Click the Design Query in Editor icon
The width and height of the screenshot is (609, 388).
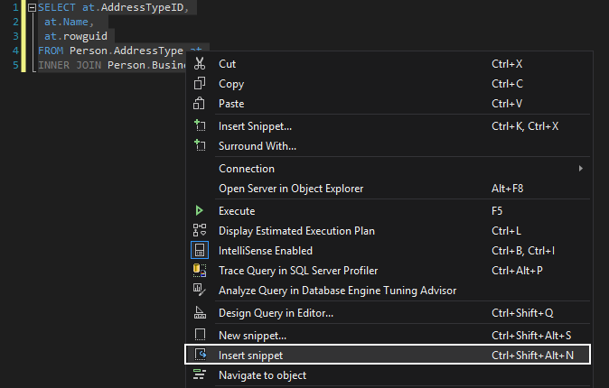(x=201, y=313)
